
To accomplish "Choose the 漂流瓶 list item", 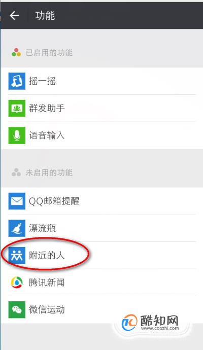I will (x=102, y=228).
